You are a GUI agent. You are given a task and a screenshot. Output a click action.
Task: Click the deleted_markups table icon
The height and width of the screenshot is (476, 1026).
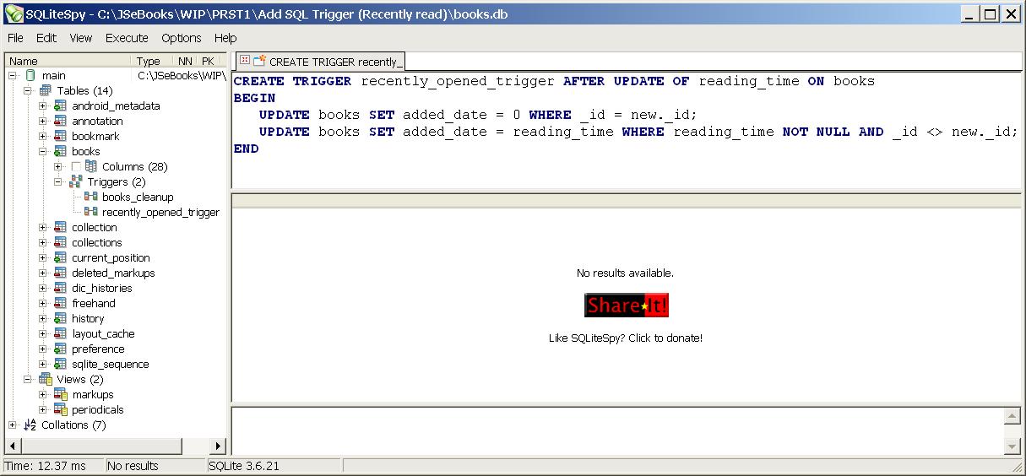(61, 273)
